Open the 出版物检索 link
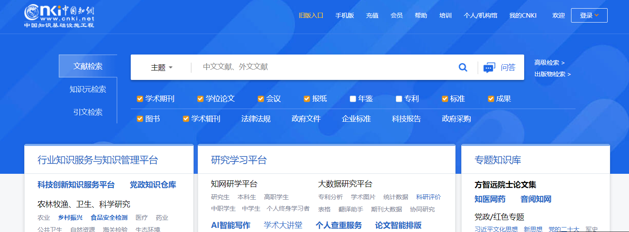 pyautogui.click(x=553, y=74)
